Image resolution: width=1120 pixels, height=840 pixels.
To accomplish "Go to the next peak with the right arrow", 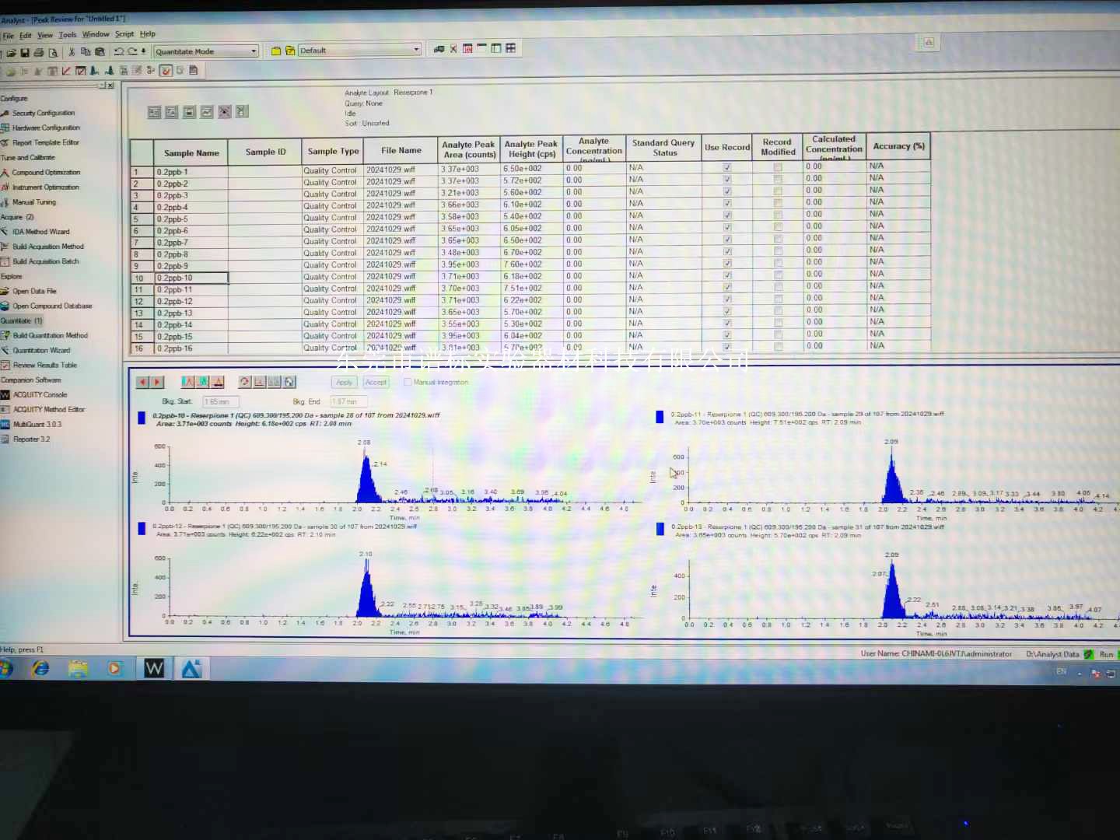I will [x=157, y=382].
